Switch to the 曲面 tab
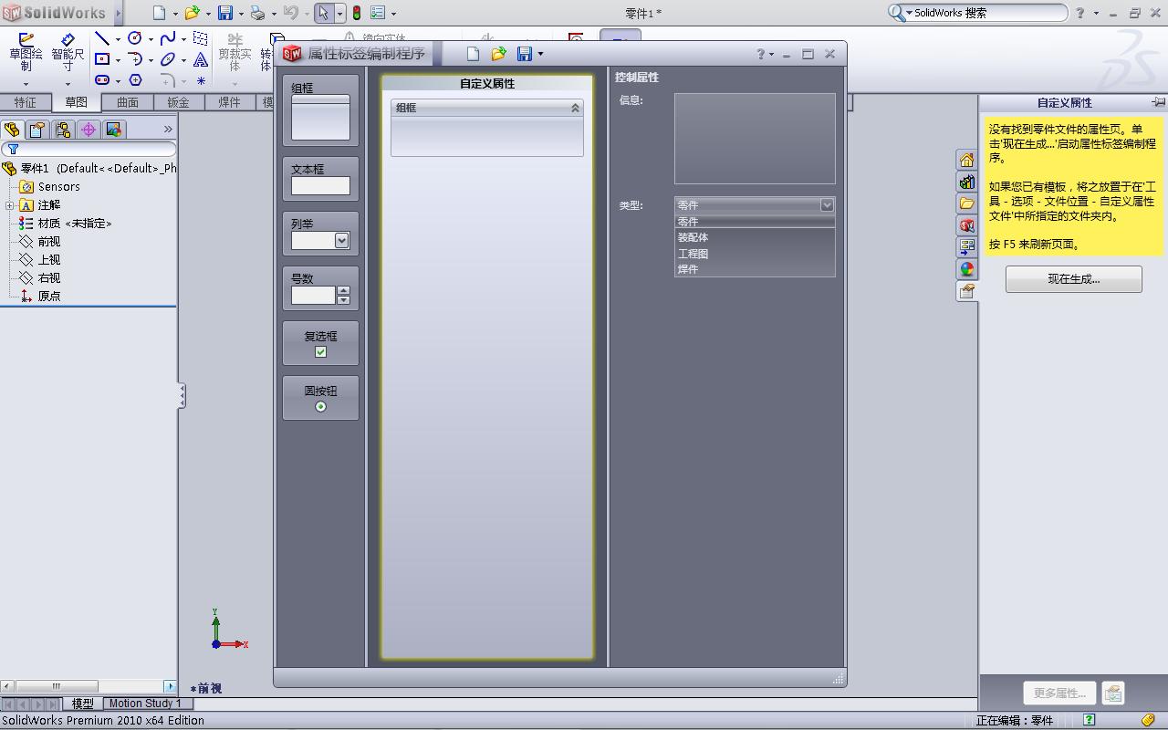Image resolution: width=1168 pixels, height=730 pixels. pos(128,102)
